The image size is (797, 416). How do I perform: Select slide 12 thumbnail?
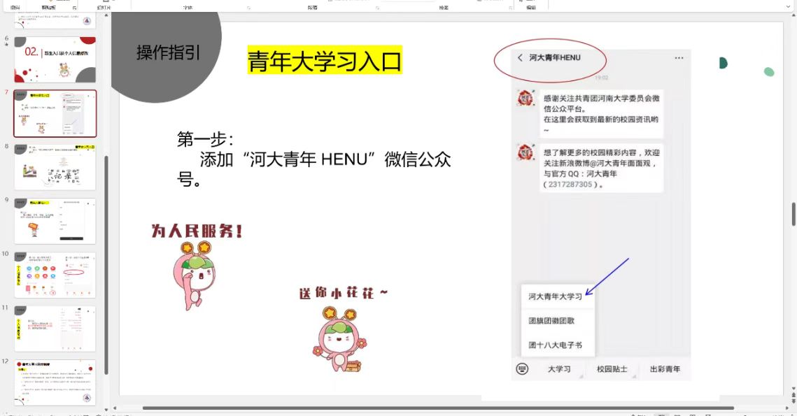point(55,382)
